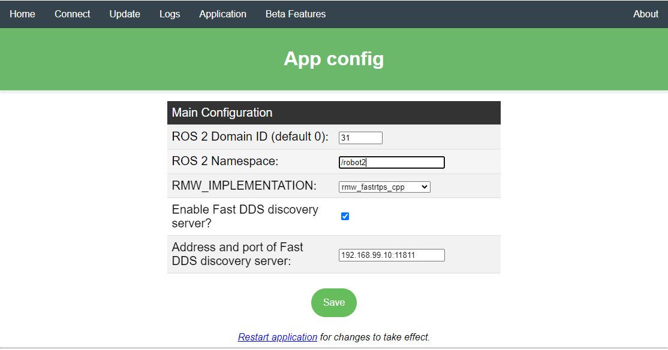Focus the ROS 2 Domain ID field
668x350 pixels.
click(360, 138)
